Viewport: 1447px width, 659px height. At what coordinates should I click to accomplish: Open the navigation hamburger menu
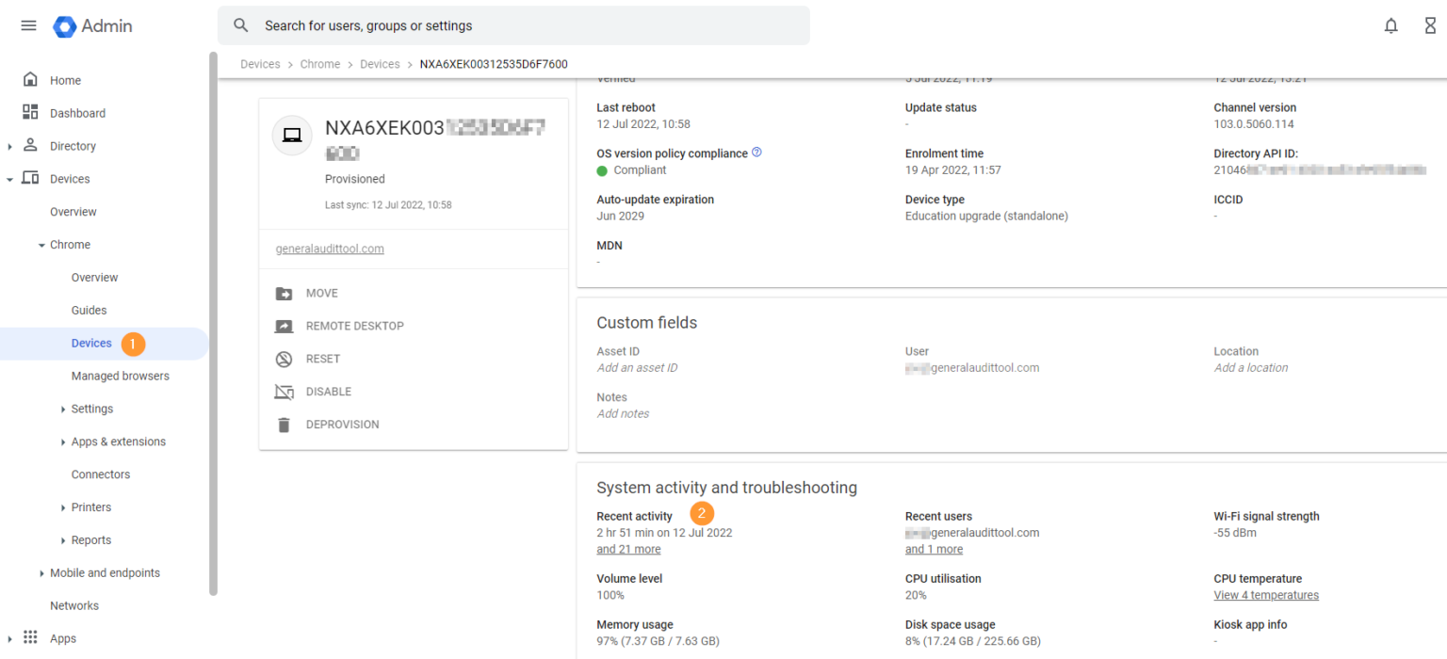pos(28,25)
